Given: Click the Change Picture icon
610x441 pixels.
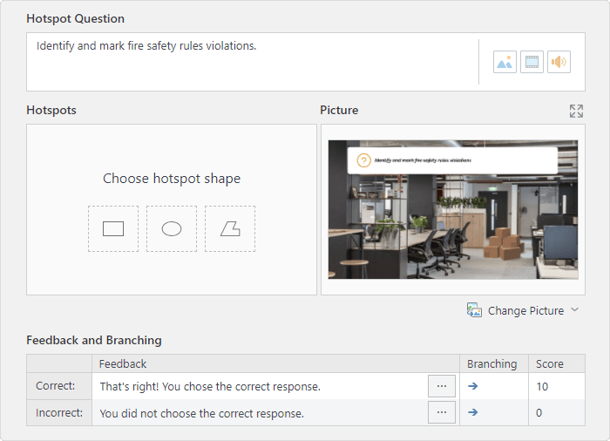Looking at the screenshot, I should (474, 310).
